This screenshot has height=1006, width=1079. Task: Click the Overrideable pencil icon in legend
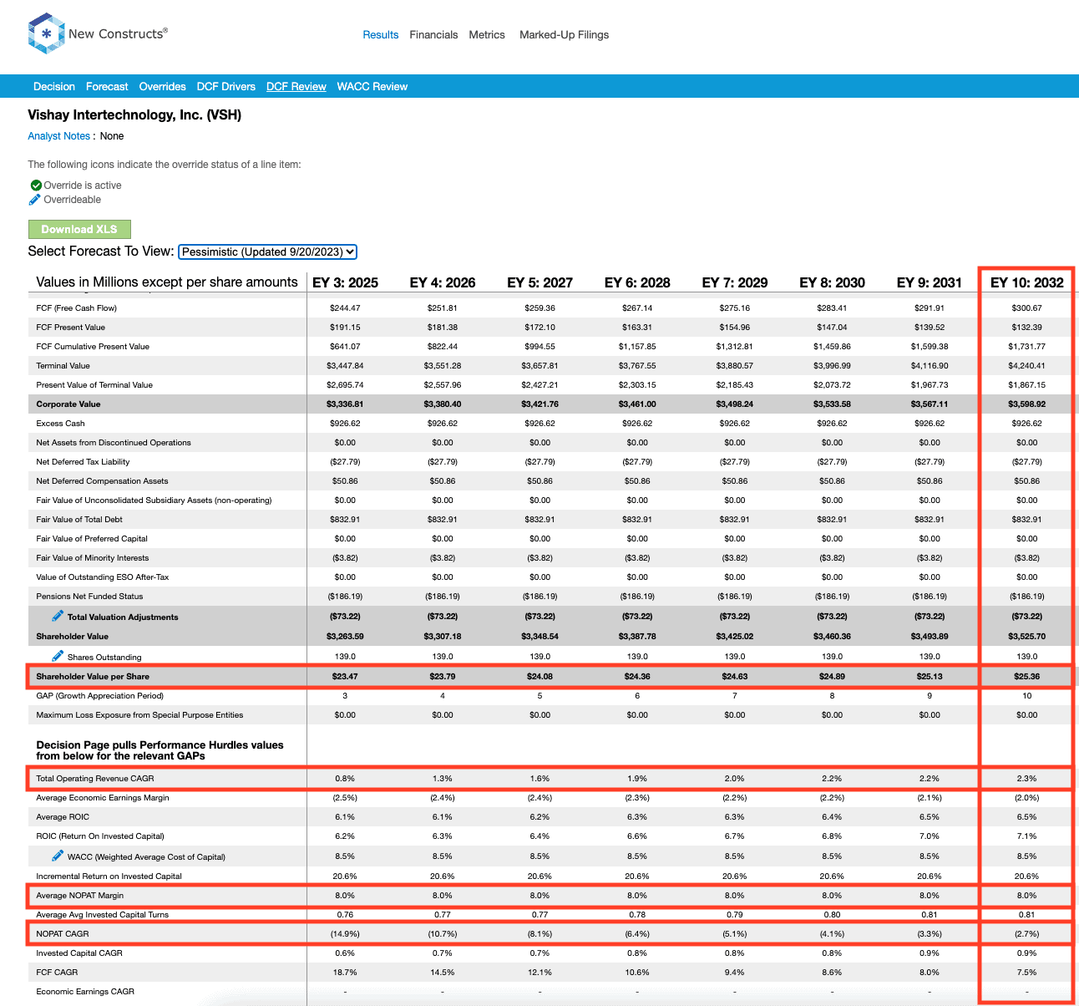click(35, 200)
